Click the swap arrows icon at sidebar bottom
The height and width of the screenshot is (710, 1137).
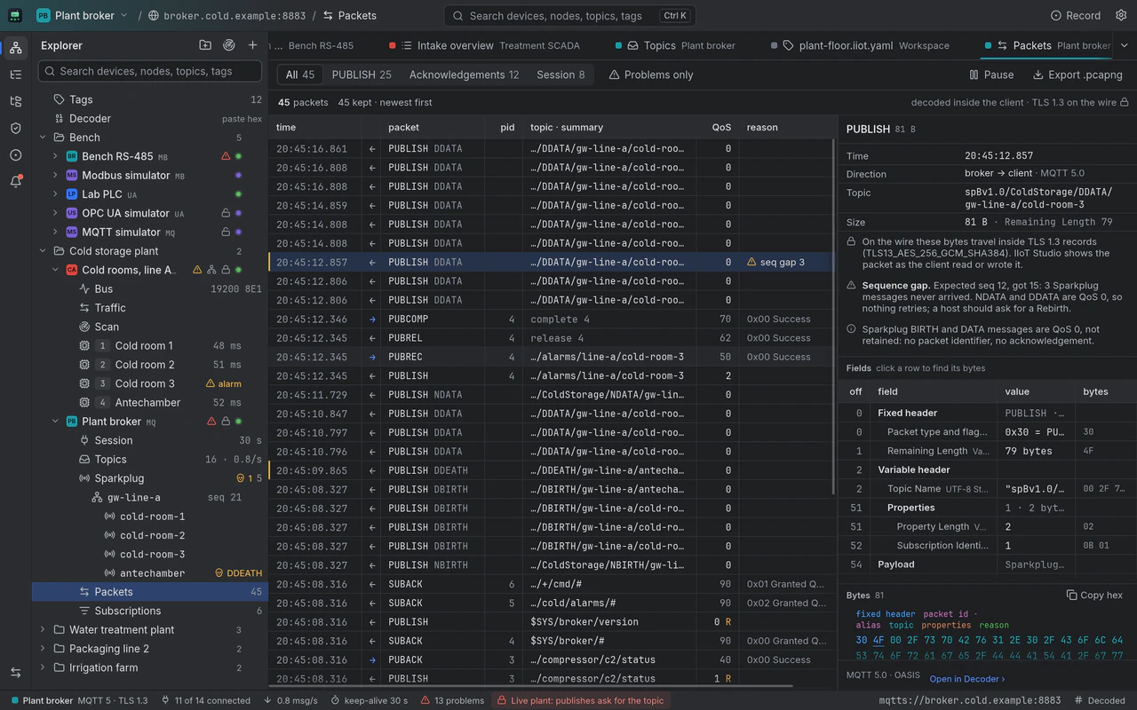(15, 673)
